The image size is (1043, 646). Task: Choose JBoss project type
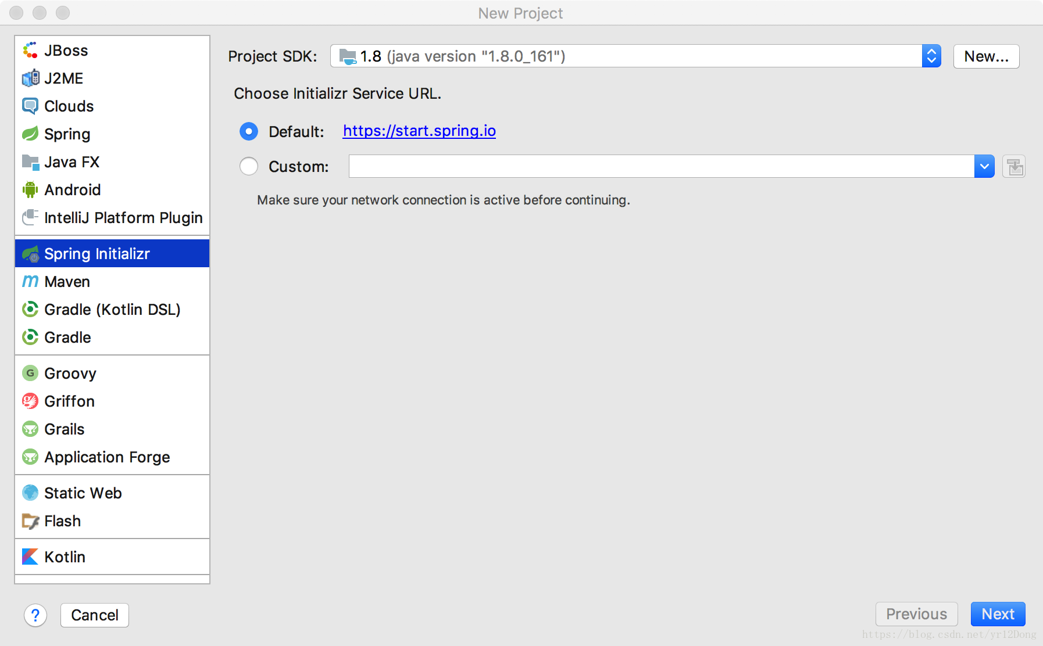pos(112,51)
